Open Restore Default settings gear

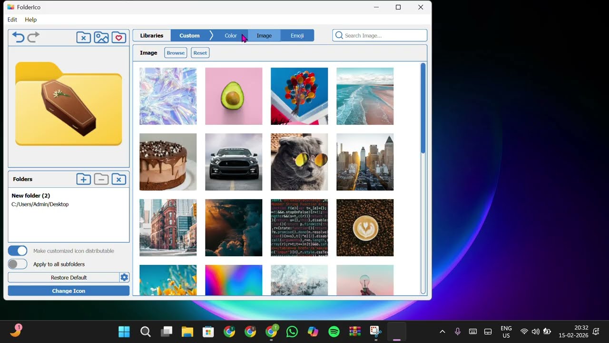coord(124,277)
